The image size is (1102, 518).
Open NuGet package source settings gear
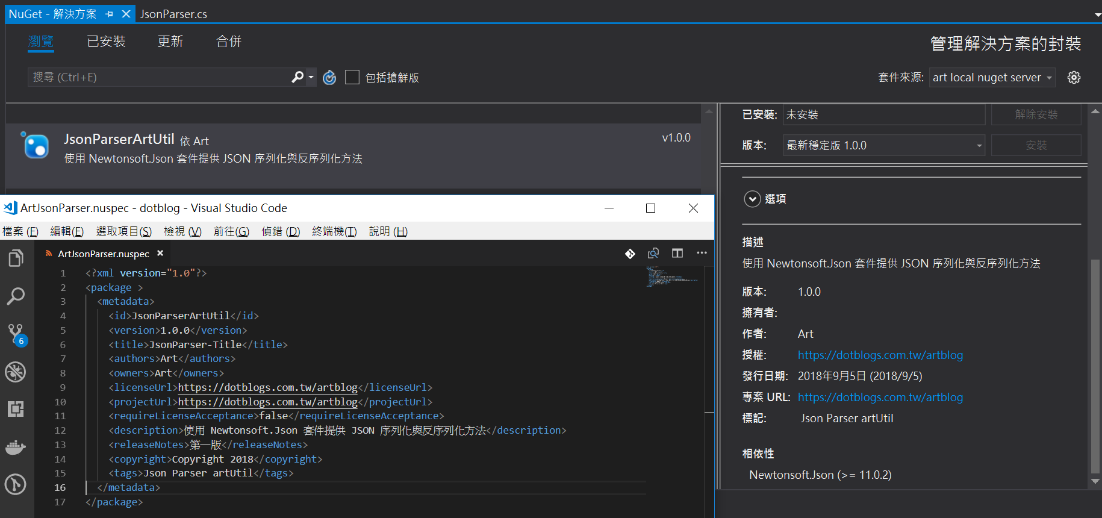point(1074,77)
